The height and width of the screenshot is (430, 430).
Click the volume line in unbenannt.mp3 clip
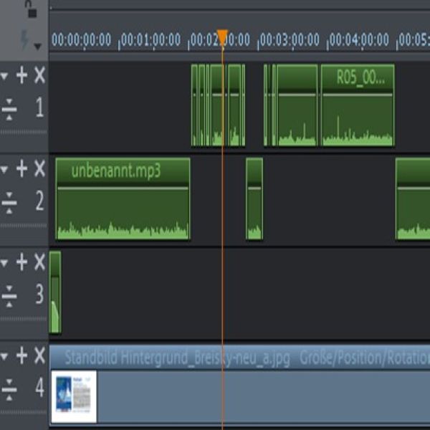(x=122, y=188)
